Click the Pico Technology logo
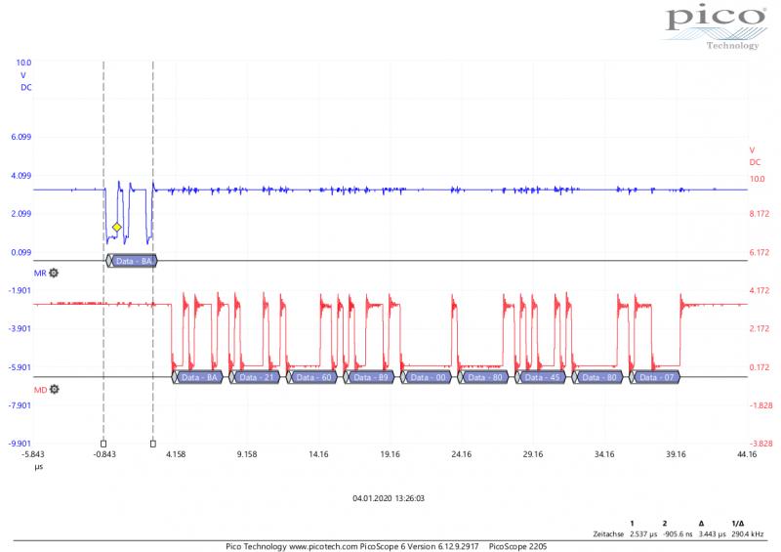Image resolution: width=781 pixels, height=552 pixels. (x=716, y=26)
